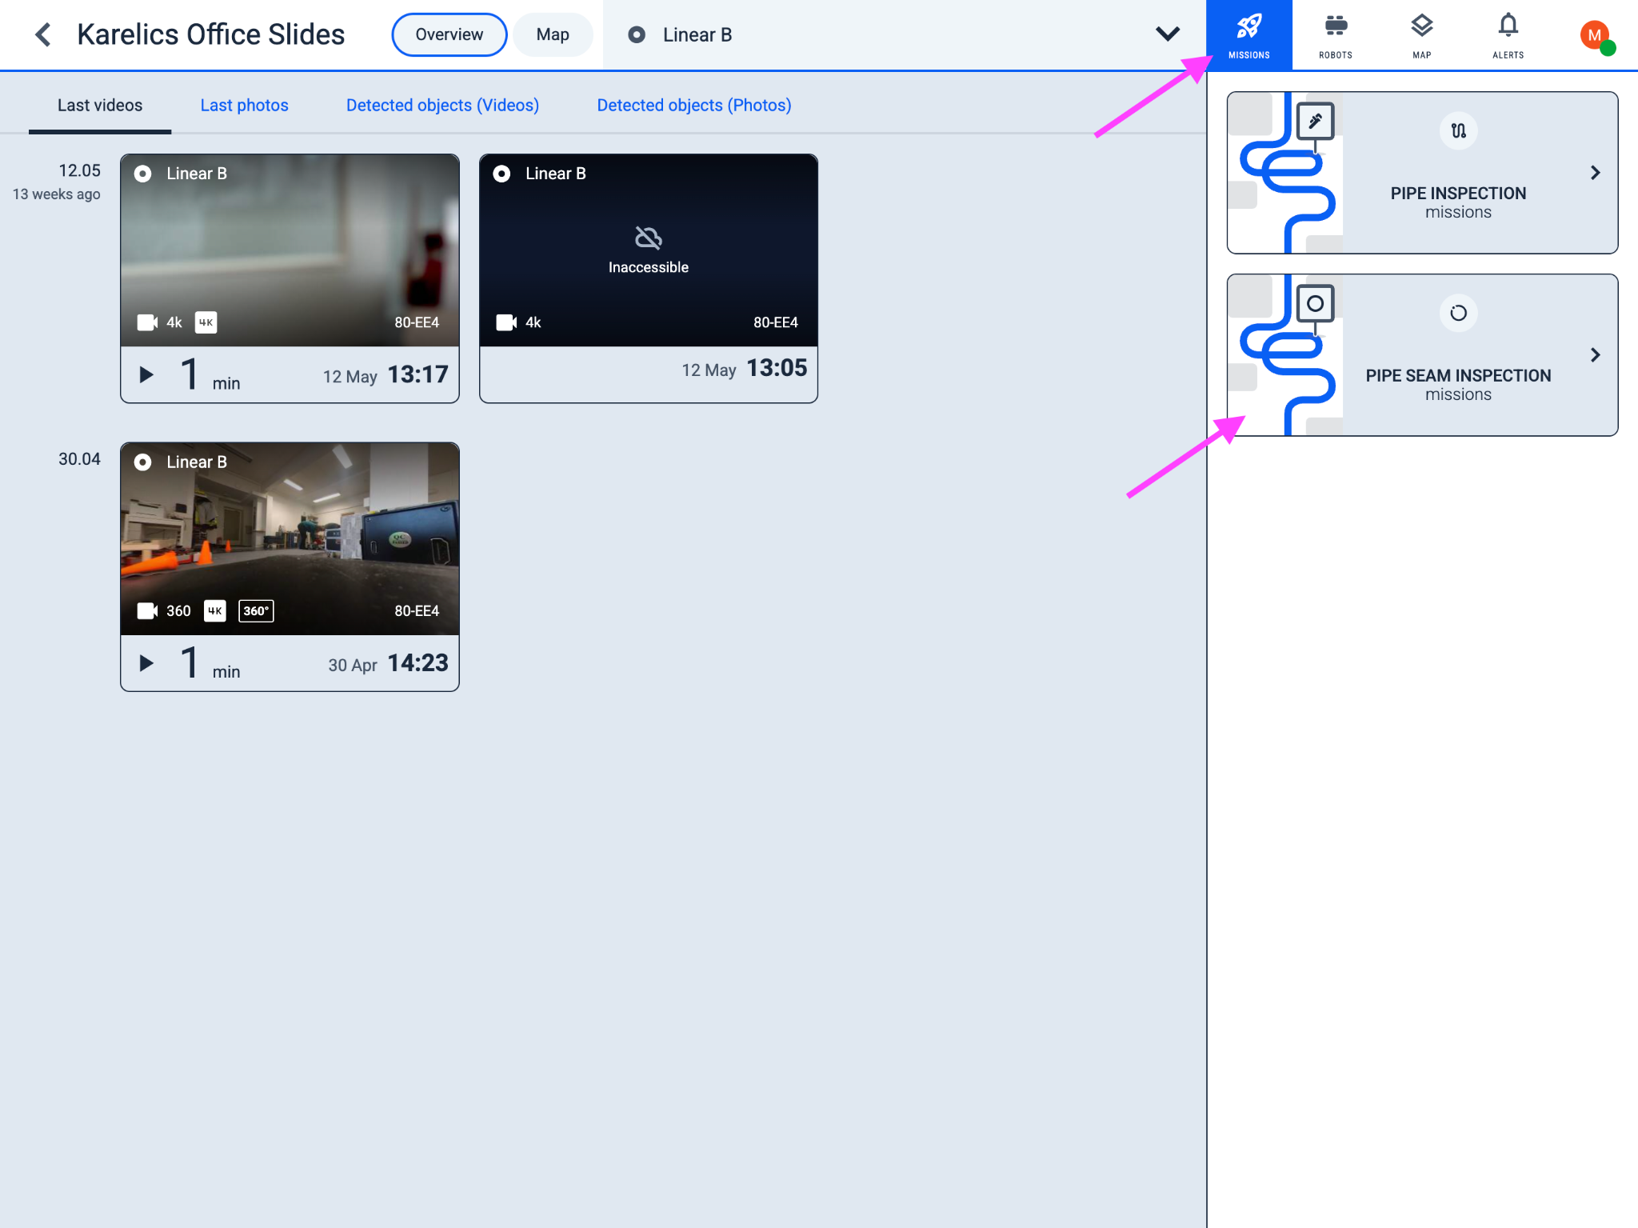This screenshot has height=1228, width=1638.
Task: Click location marker icon on 13:05 card
Action: tap(501, 174)
